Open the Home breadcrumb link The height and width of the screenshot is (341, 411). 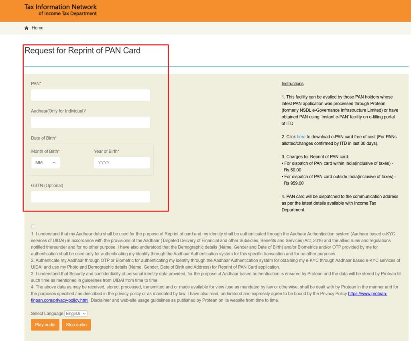tap(37, 28)
